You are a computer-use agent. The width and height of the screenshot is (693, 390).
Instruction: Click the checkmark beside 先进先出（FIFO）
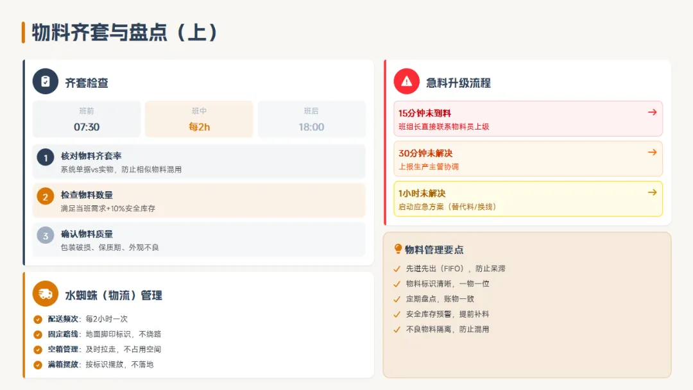tap(397, 269)
